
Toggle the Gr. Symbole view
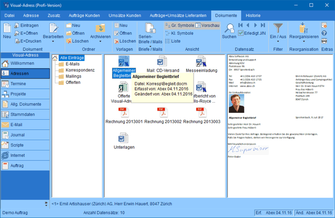pos(180,26)
